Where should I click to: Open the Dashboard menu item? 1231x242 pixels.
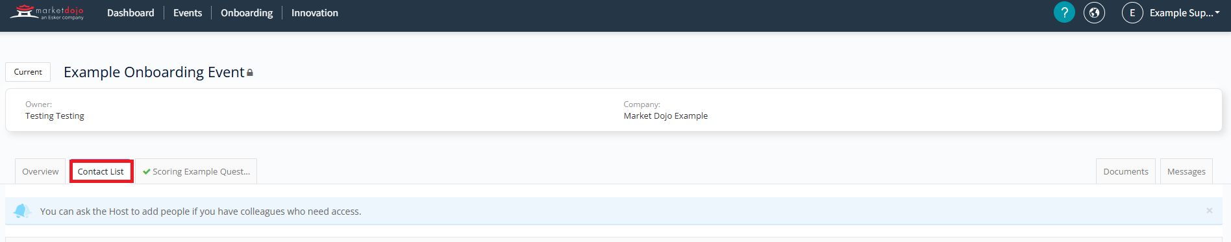131,13
